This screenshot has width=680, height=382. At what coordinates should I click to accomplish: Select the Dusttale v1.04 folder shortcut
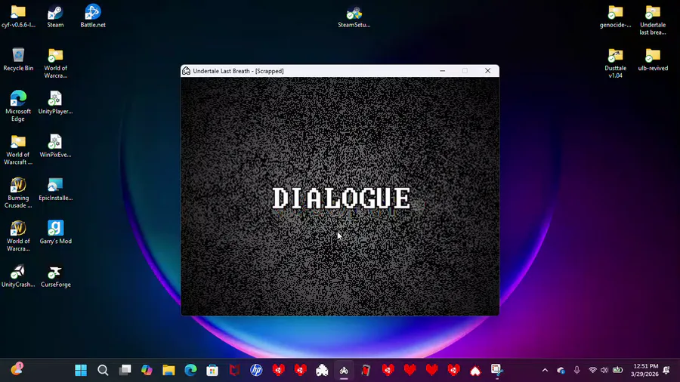pyautogui.click(x=615, y=63)
